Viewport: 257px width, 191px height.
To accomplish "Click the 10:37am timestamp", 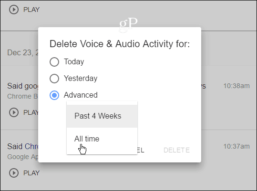I will point(236,146).
